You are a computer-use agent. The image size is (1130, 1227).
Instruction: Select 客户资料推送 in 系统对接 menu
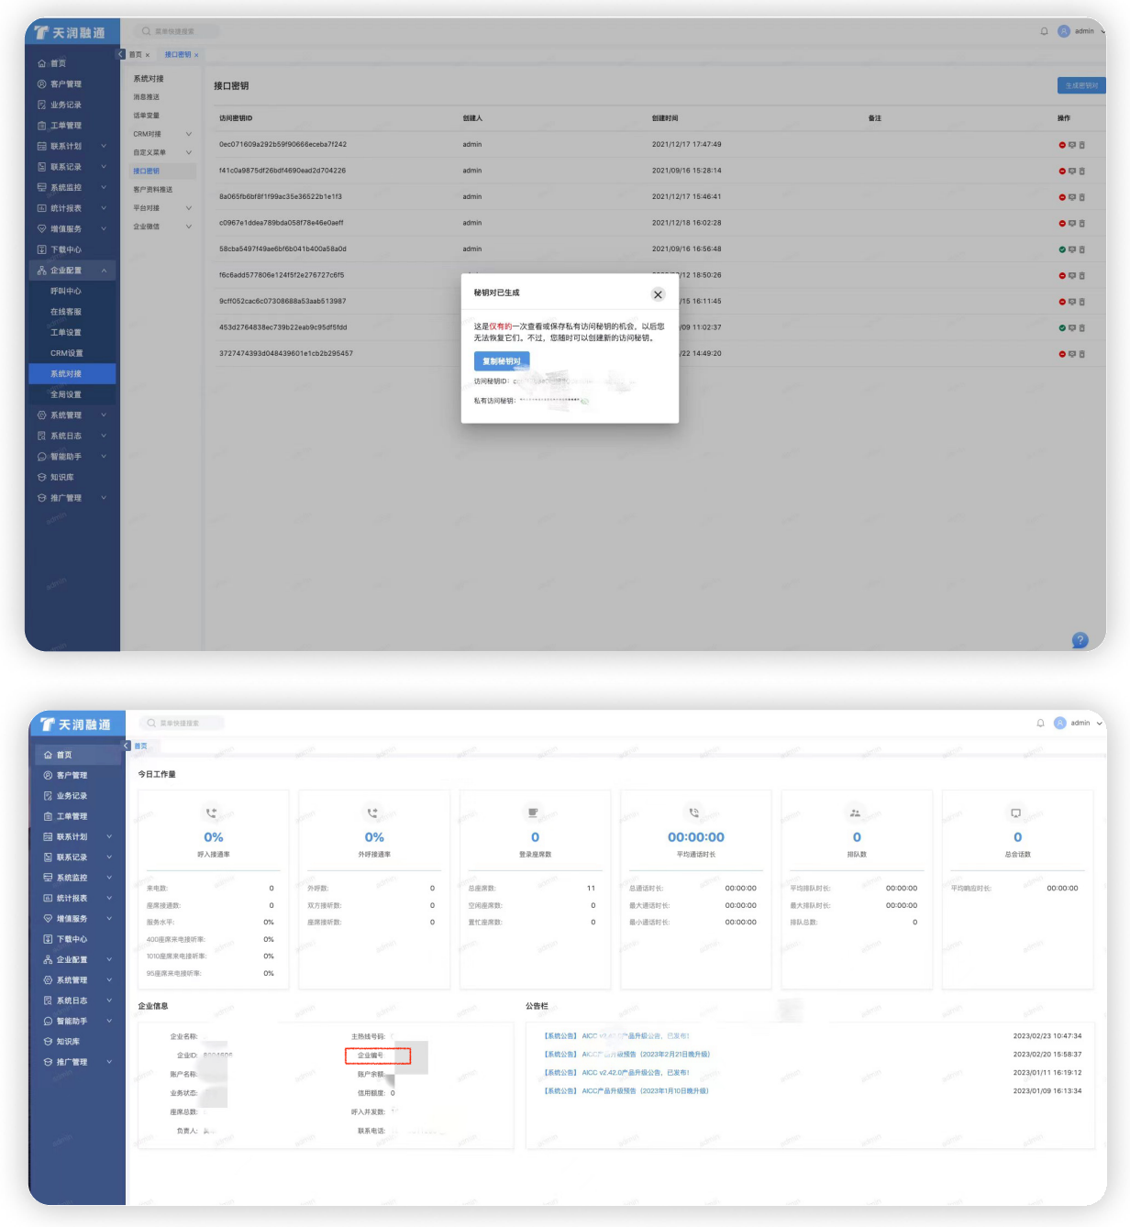pos(153,190)
